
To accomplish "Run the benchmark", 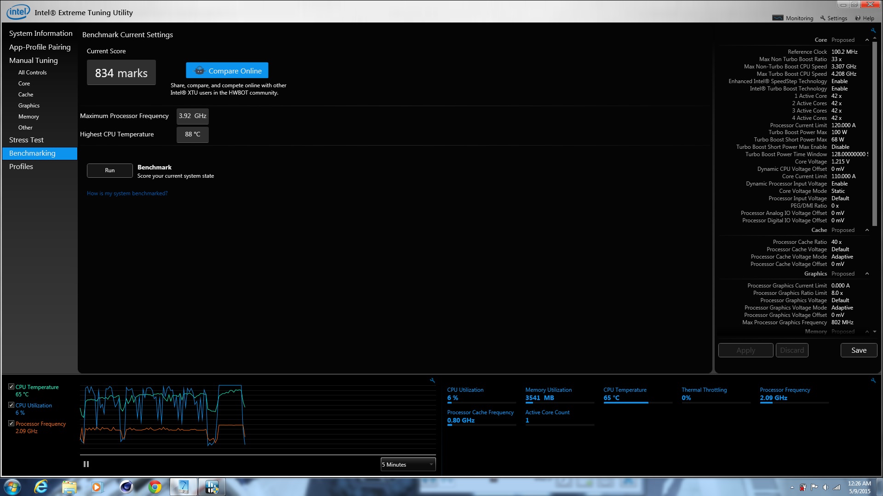I will [109, 170].
